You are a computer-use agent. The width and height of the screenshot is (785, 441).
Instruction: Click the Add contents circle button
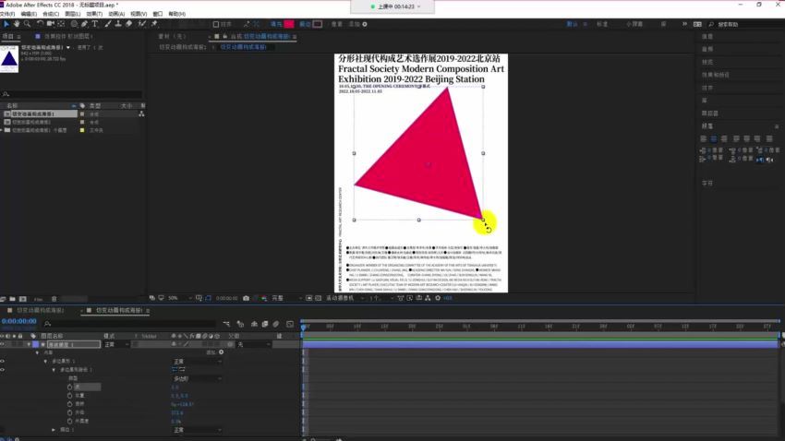pos(222,352)
